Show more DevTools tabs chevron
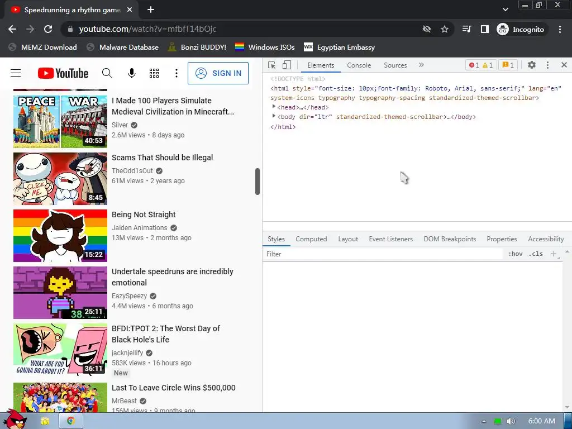Screen dimensions: 572x429 click(421, 65)
